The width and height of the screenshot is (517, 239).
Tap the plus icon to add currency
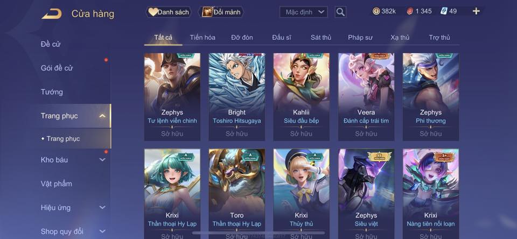[x=476, y=11]
